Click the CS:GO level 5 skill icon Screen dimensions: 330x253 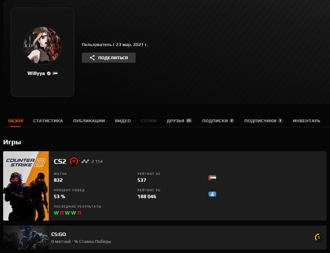pyautogui.click(x=319, y=237)
